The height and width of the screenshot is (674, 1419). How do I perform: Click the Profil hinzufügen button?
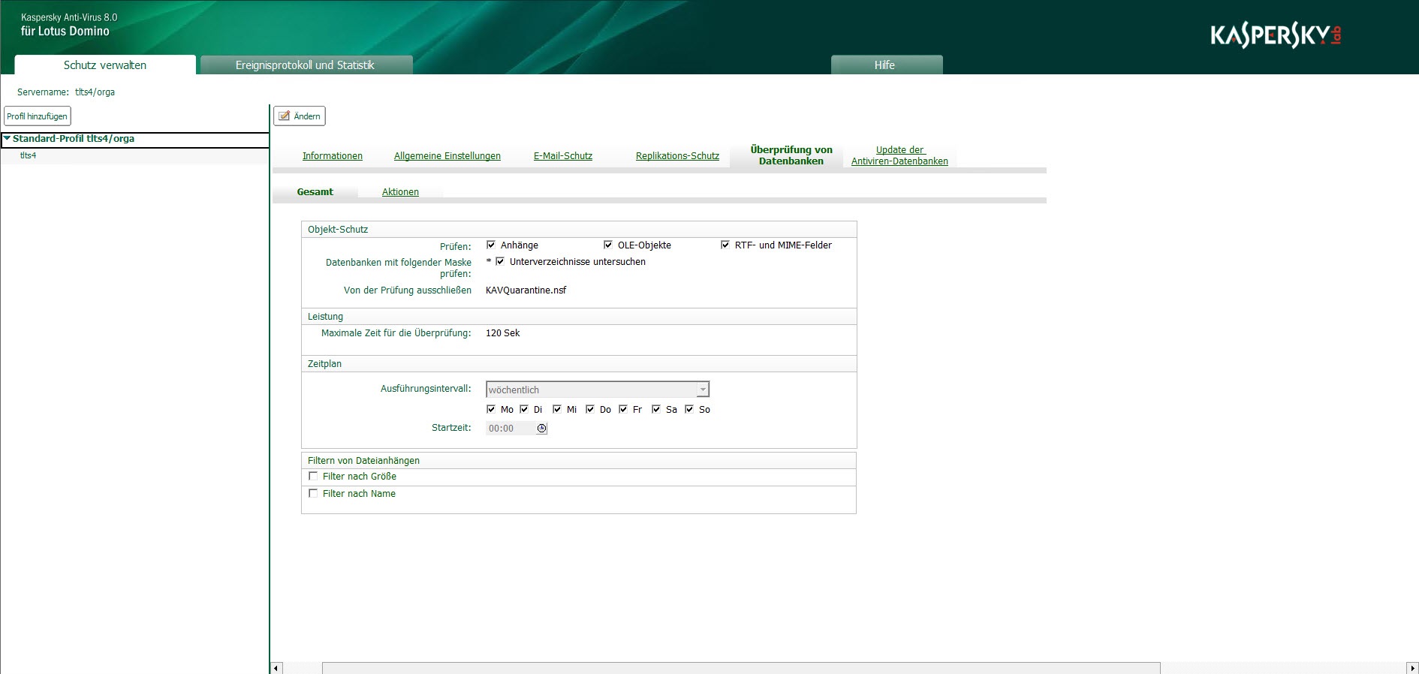click(38, 116)
